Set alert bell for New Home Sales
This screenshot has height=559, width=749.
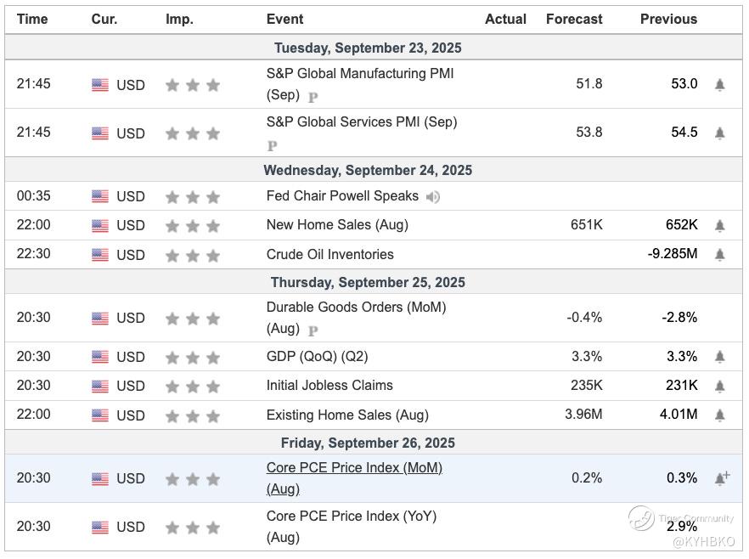pos(719,225)
